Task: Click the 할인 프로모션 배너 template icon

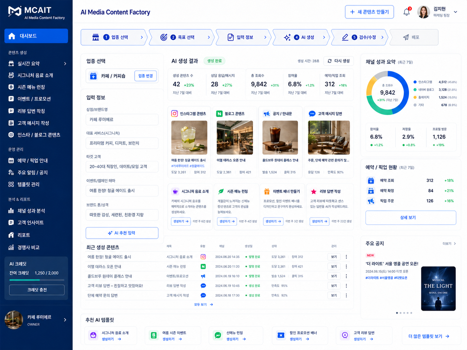Action: [281, 335]
